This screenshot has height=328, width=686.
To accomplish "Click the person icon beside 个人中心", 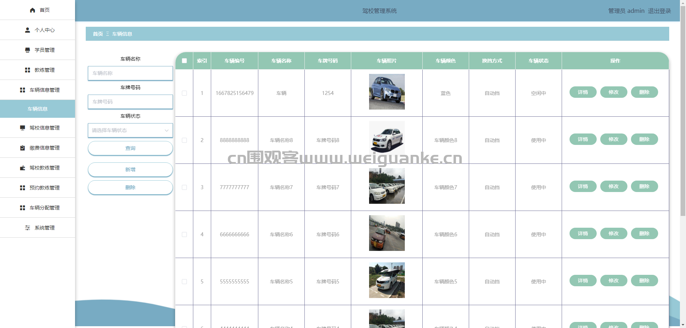I will [x=28, y=30].
